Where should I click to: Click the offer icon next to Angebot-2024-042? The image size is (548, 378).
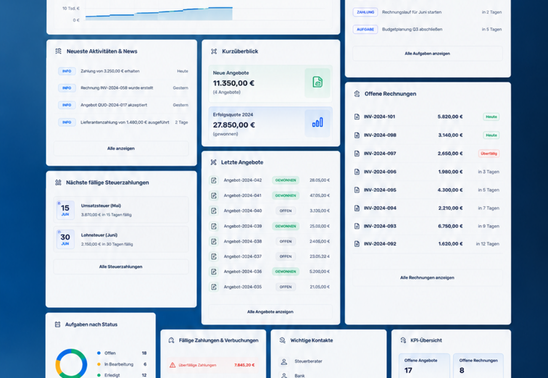click(214, 180)
